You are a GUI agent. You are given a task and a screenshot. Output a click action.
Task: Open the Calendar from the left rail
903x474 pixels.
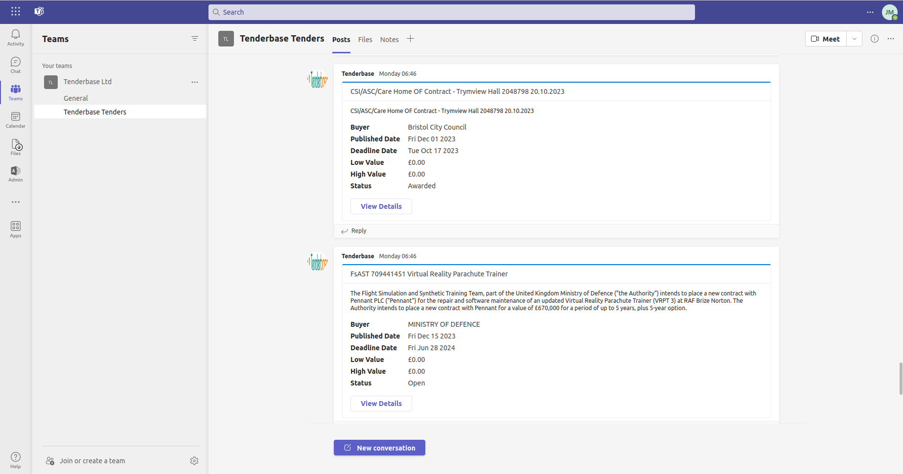[x=15, y=119]
